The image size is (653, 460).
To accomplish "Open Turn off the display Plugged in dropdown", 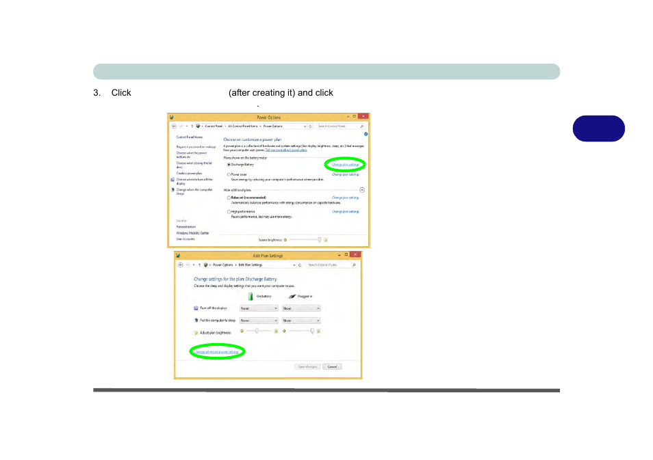I will pos(301,308).
